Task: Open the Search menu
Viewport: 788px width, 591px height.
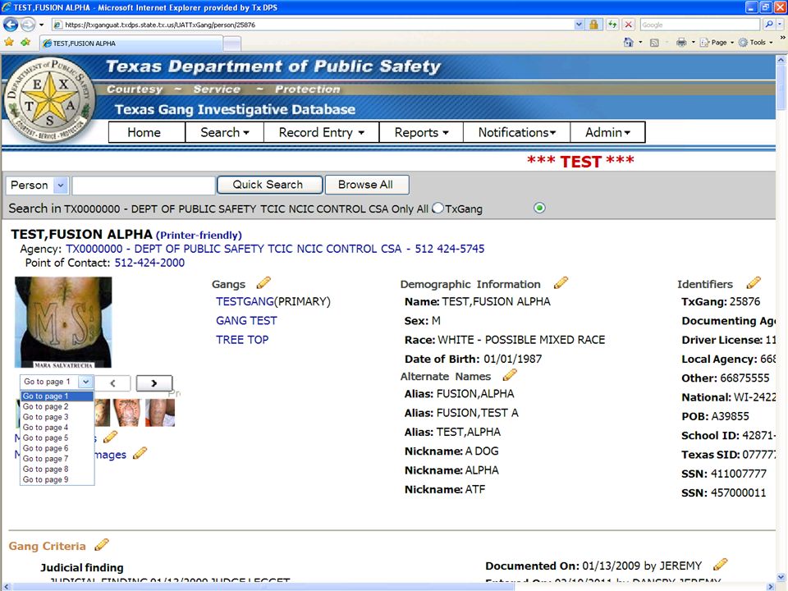Action: point(225,132)
